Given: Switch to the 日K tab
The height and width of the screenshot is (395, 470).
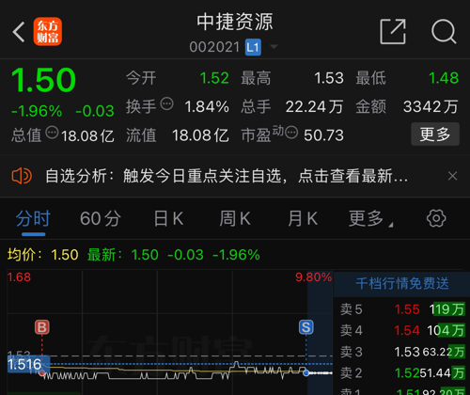Looking at the screenshot, I should 168,218.
